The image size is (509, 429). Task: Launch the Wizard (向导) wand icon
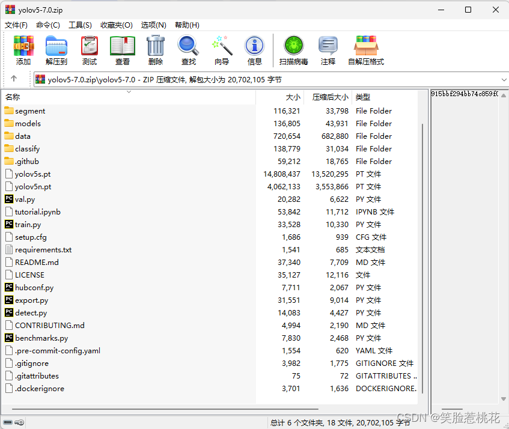(x=222, y=46)
